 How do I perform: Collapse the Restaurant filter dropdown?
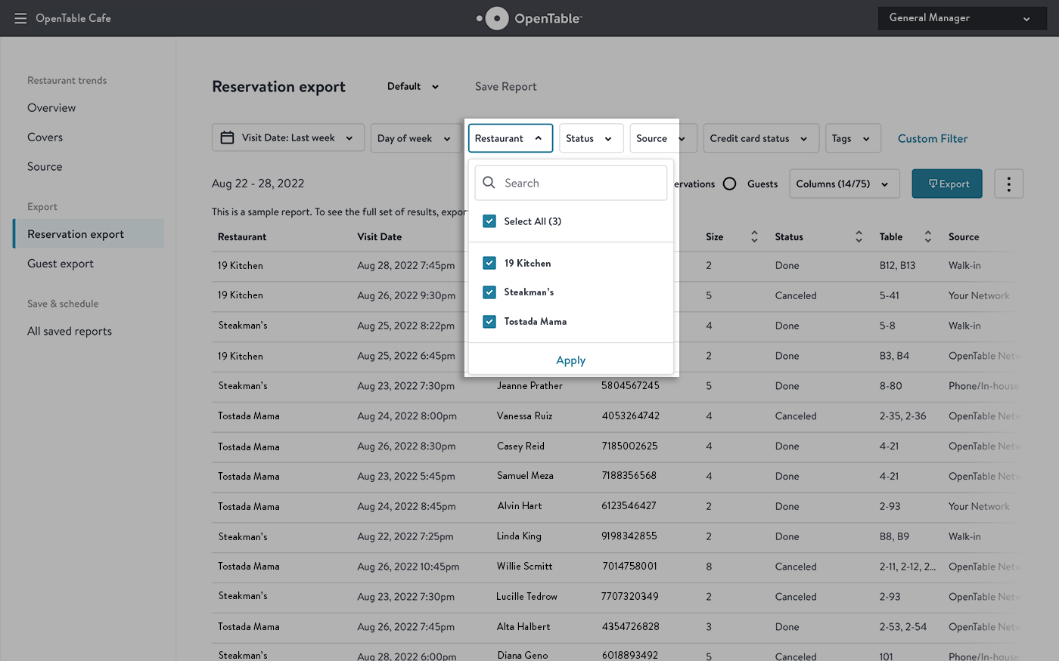511,138
